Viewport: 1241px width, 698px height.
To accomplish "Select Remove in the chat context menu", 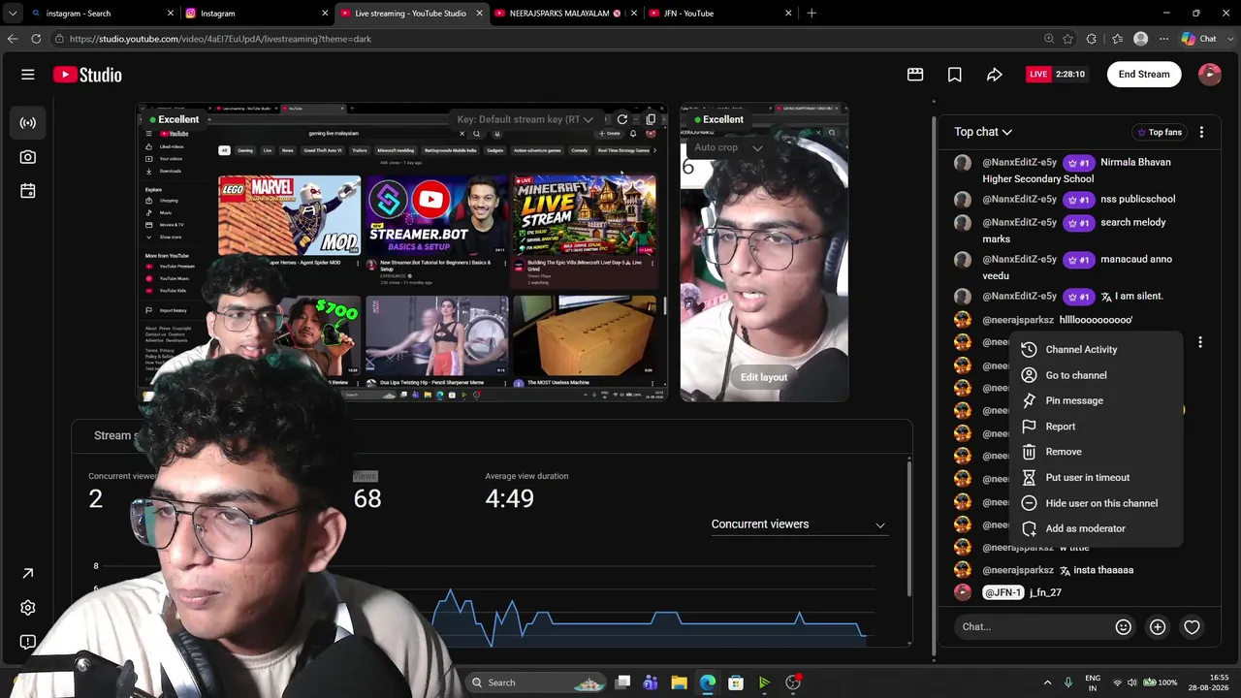I will pos(1097,452).
